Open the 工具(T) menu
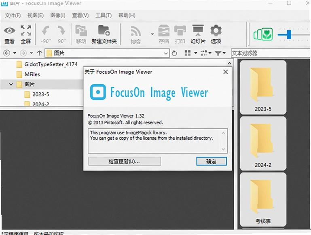Screen dimensions: 311x235 coord(104,15)
